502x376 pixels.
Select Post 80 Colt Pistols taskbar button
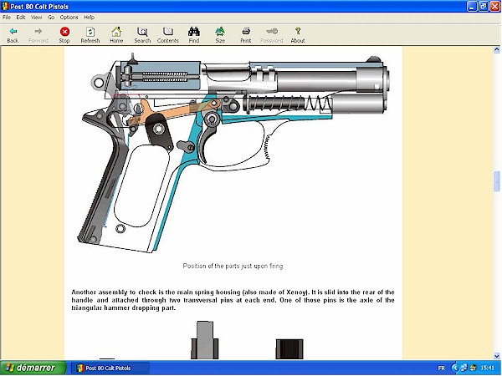pyautogui.click(x=110, y=368)
